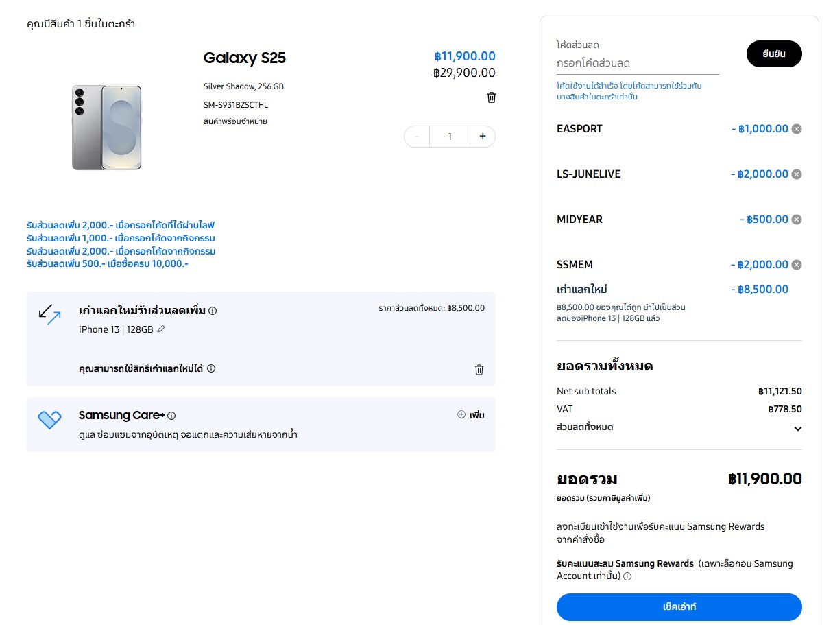Click the crossed-out price ฿29,900.00
Viewport: 833px width, 625px height.
click(464, 73)
